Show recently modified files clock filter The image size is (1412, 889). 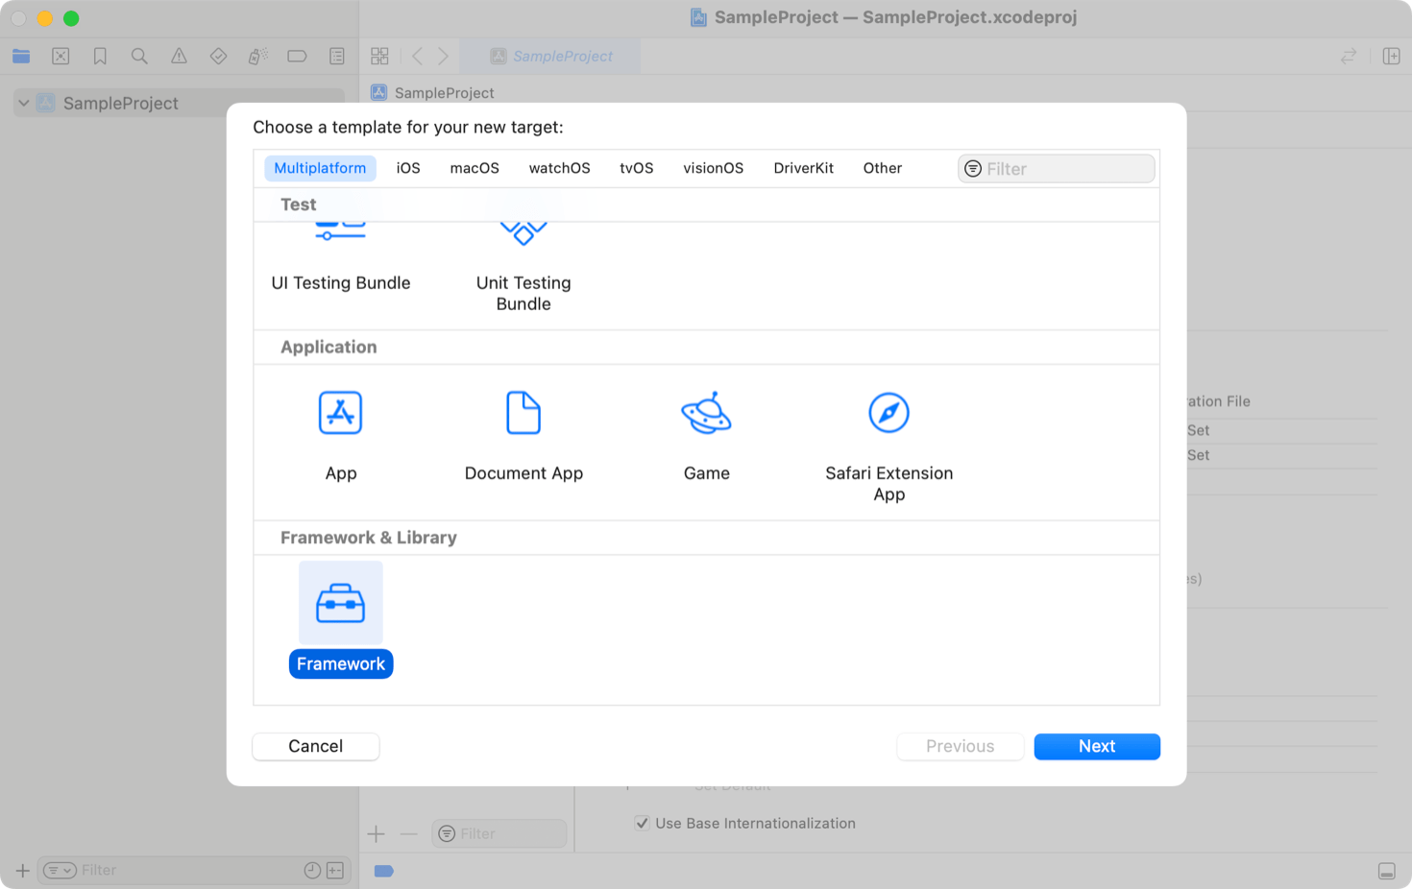(x=312, y=871)
